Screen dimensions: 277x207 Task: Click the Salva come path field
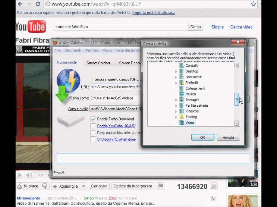pyautogui.click(x=115, y=98)
